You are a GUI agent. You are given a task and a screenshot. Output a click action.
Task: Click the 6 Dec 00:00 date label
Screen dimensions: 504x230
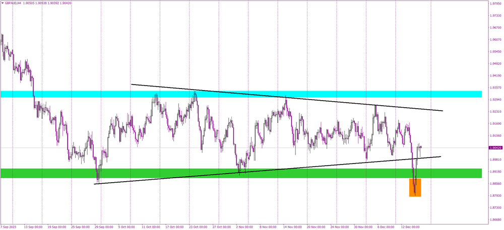click(x=386, y=227)
